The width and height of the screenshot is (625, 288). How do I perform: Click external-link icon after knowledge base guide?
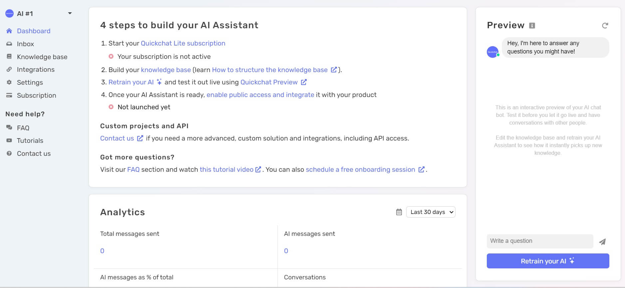pos(334,70)
